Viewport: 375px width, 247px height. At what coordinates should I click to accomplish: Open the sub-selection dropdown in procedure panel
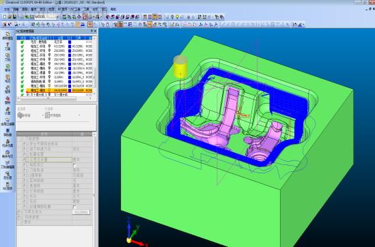79,115
